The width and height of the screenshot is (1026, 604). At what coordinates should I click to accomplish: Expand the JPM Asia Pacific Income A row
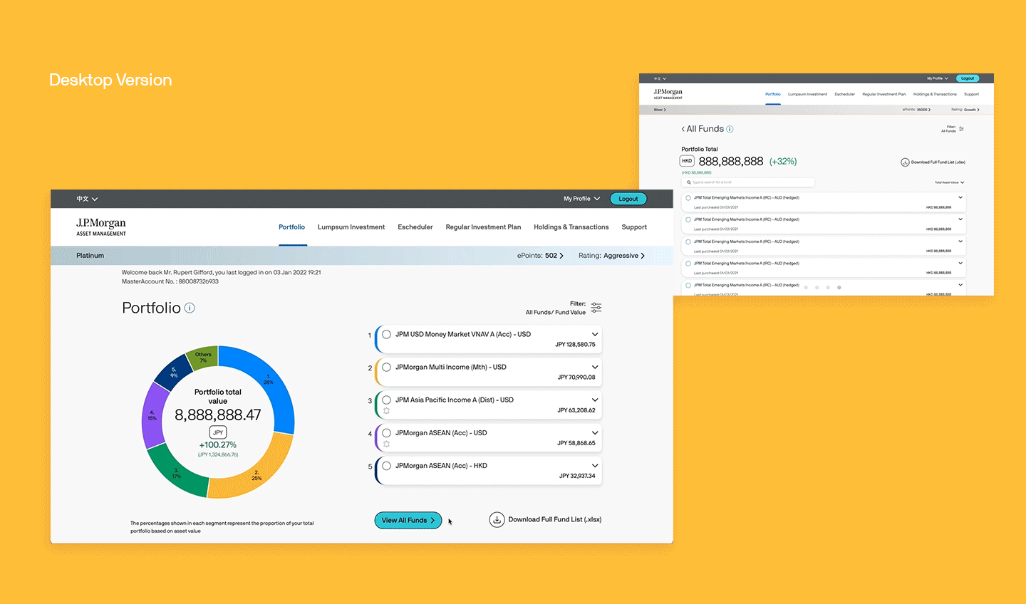595,400
